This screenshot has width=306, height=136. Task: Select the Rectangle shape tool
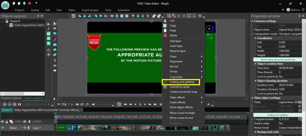click(55, 44)
